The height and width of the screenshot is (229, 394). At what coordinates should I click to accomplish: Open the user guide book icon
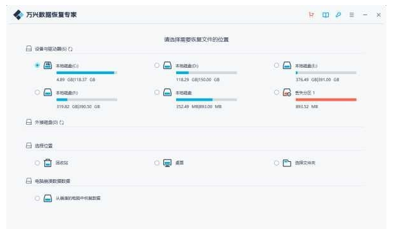click(326, 15)
